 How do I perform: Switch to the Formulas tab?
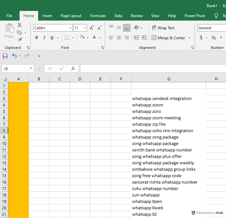98,16
